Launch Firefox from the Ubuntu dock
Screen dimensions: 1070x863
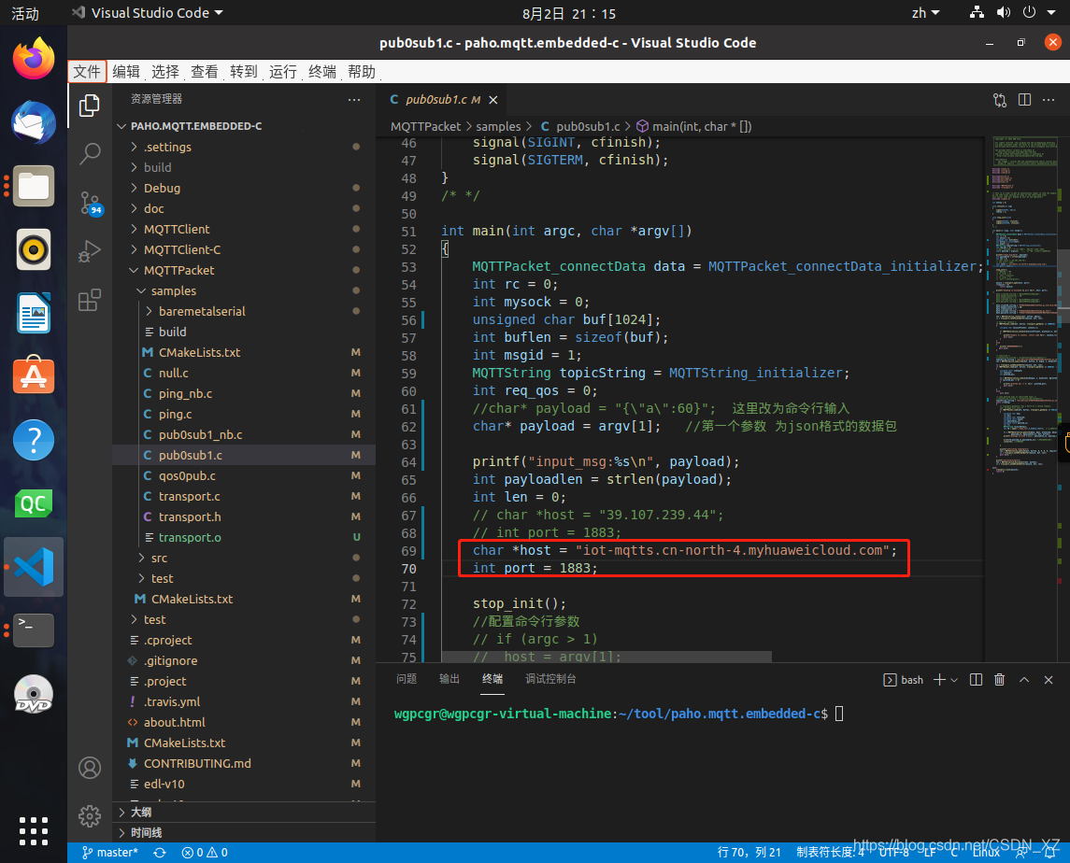[34, 58]
